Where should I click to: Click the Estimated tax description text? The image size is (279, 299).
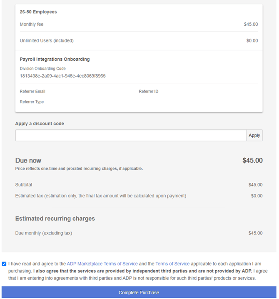[100, 196]
